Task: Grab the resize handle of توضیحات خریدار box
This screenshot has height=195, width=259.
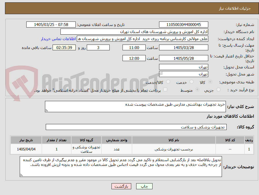Action: [x=21, y=175]
